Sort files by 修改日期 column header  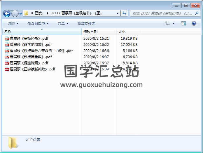click(90, 32)
